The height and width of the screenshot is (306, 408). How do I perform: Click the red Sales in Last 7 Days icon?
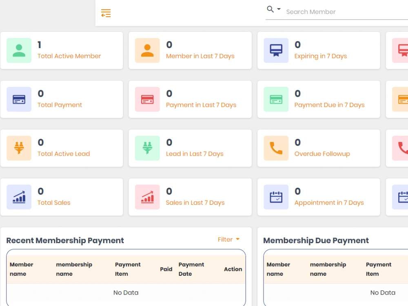(x=147, y=197)
